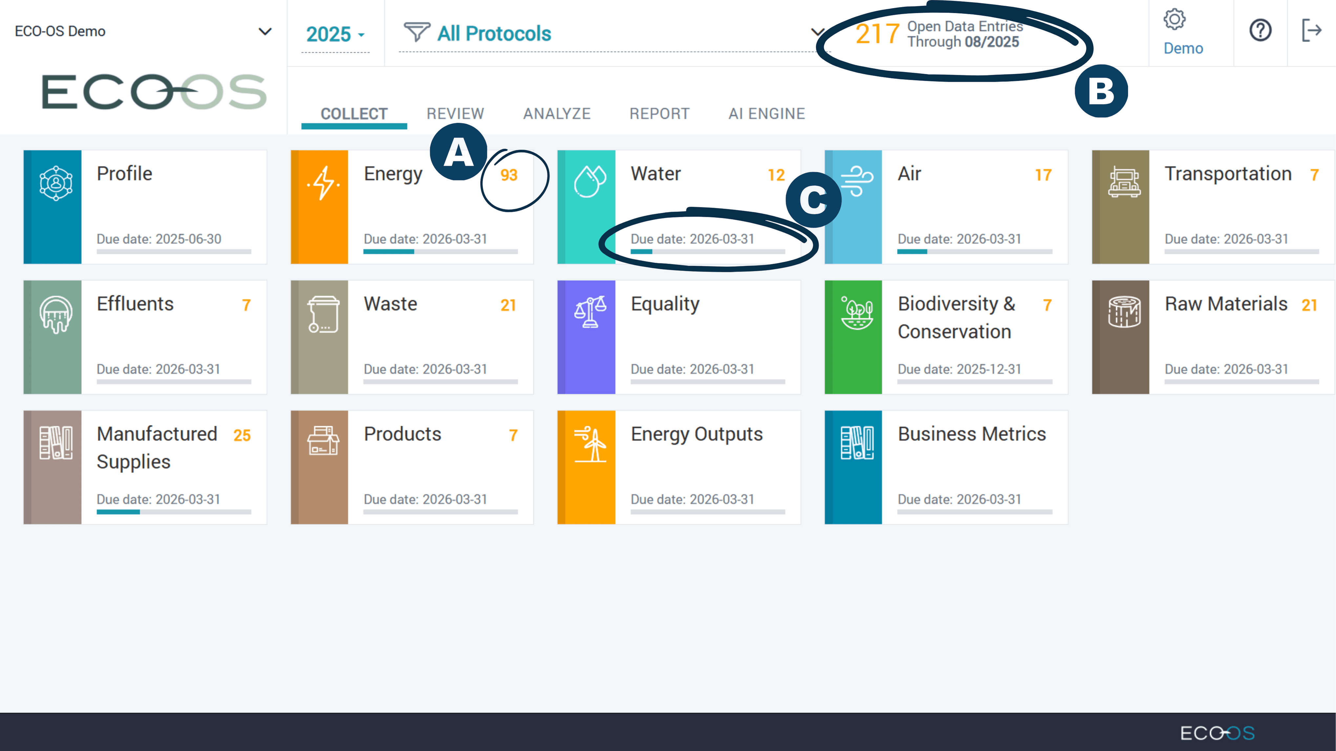The height and width of the screenshot is (751, 1336).
Task: Click the Energy Outputs wind turbine icon
Action: pos(591,444)
